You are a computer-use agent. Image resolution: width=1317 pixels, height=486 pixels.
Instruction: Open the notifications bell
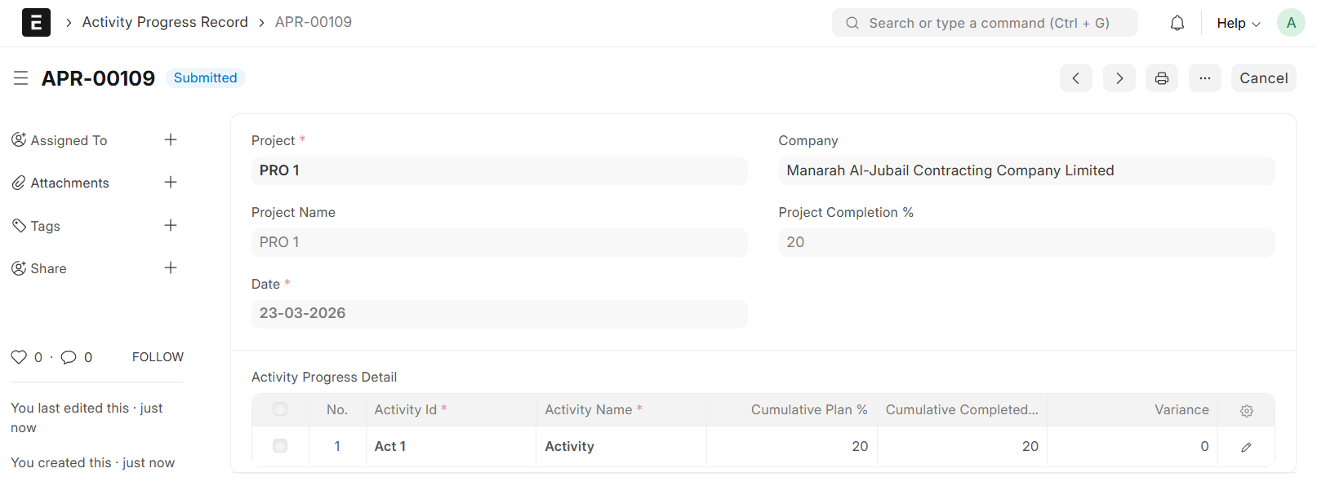[x=1177, y=23]
